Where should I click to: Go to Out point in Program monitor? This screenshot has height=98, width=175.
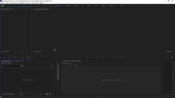(110, 57)
